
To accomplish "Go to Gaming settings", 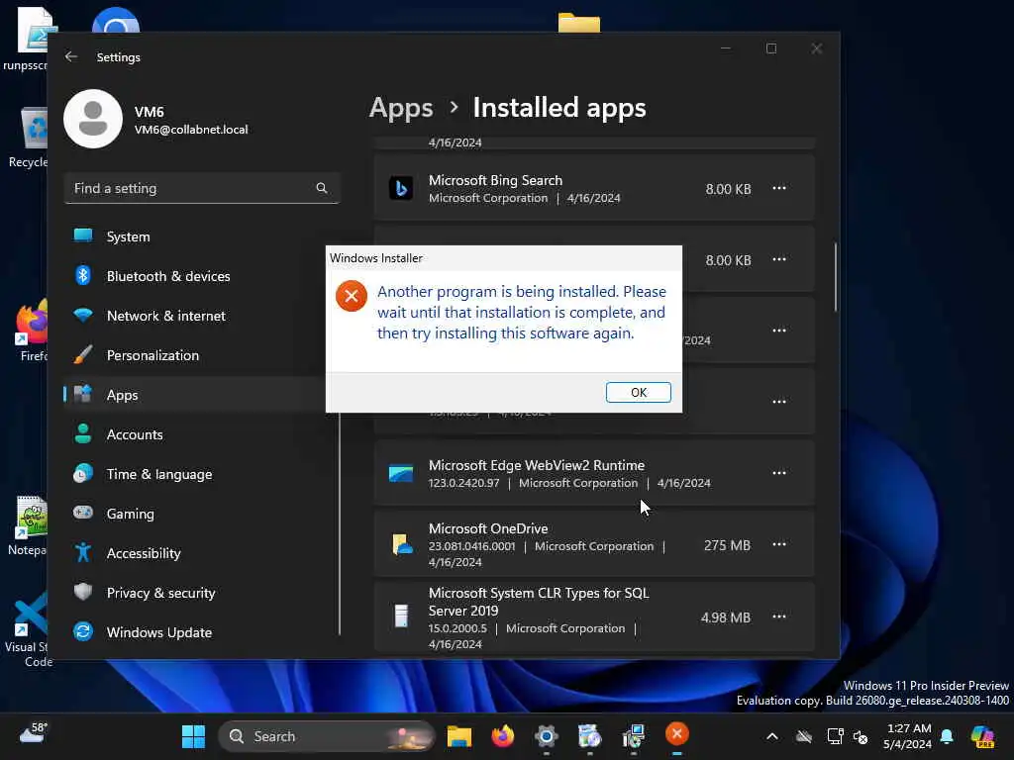I will 202,514.
